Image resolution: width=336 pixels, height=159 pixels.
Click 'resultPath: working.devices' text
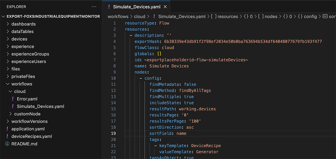pyautogui.click(x=183, y=109)
